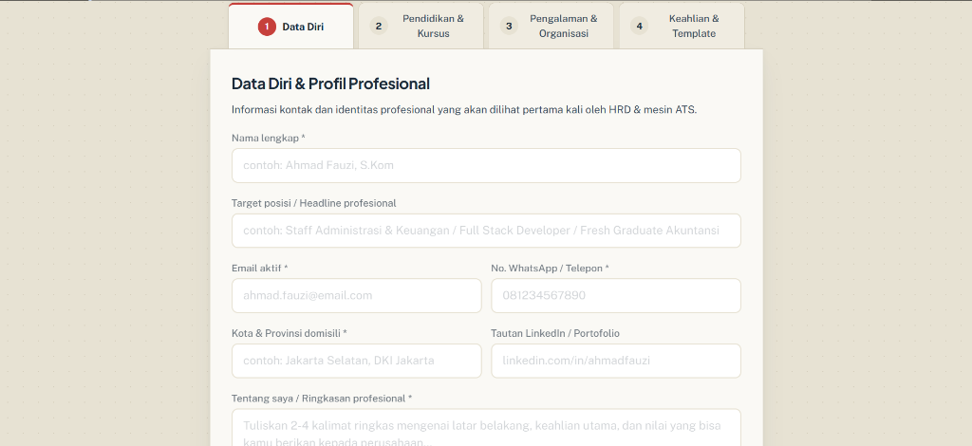Click the Tentang saya / Ringkasan profesional label

click(x=322, y=399)
